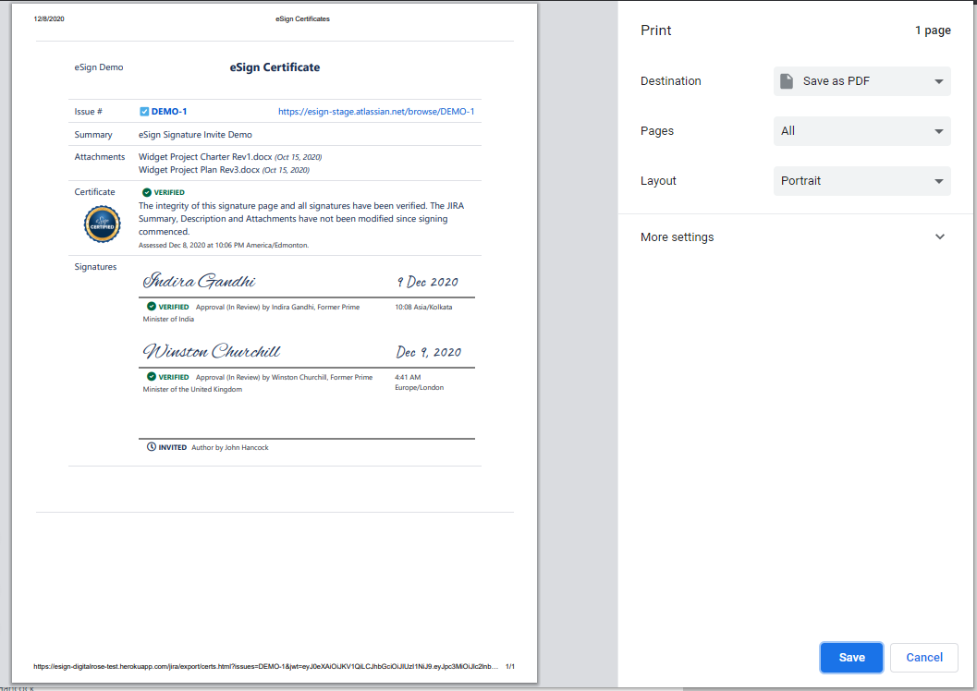Click Winston Churchill's verified checkmark icon

[x=152, y=377]
